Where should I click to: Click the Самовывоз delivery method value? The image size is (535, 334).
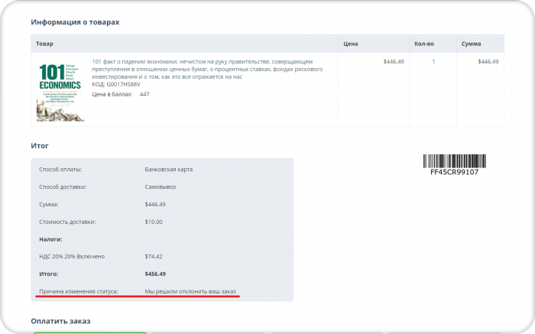coord(160,187)
